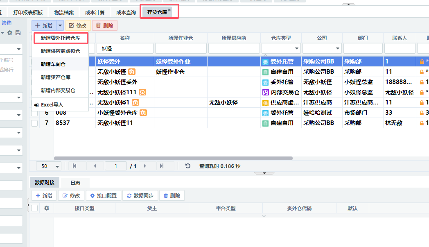
Task: Click 数据同步 sync button in lower toolbar
Action: click(139, 196)
